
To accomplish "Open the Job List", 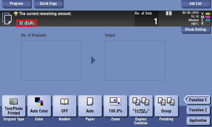I will pos(196,4).
